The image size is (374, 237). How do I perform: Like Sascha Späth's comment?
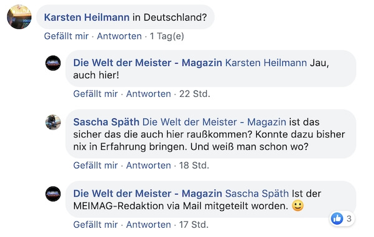[x=95, y=165]
